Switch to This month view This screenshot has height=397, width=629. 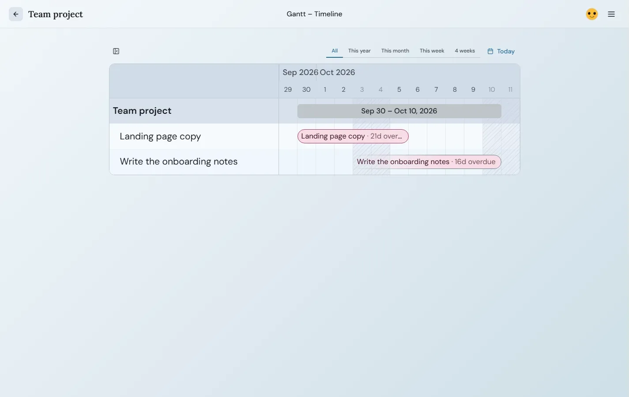(x=395, y=51)
